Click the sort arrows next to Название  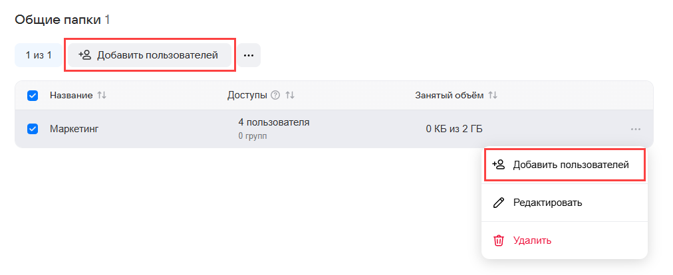pyautogui.click(x=102, y=96)
